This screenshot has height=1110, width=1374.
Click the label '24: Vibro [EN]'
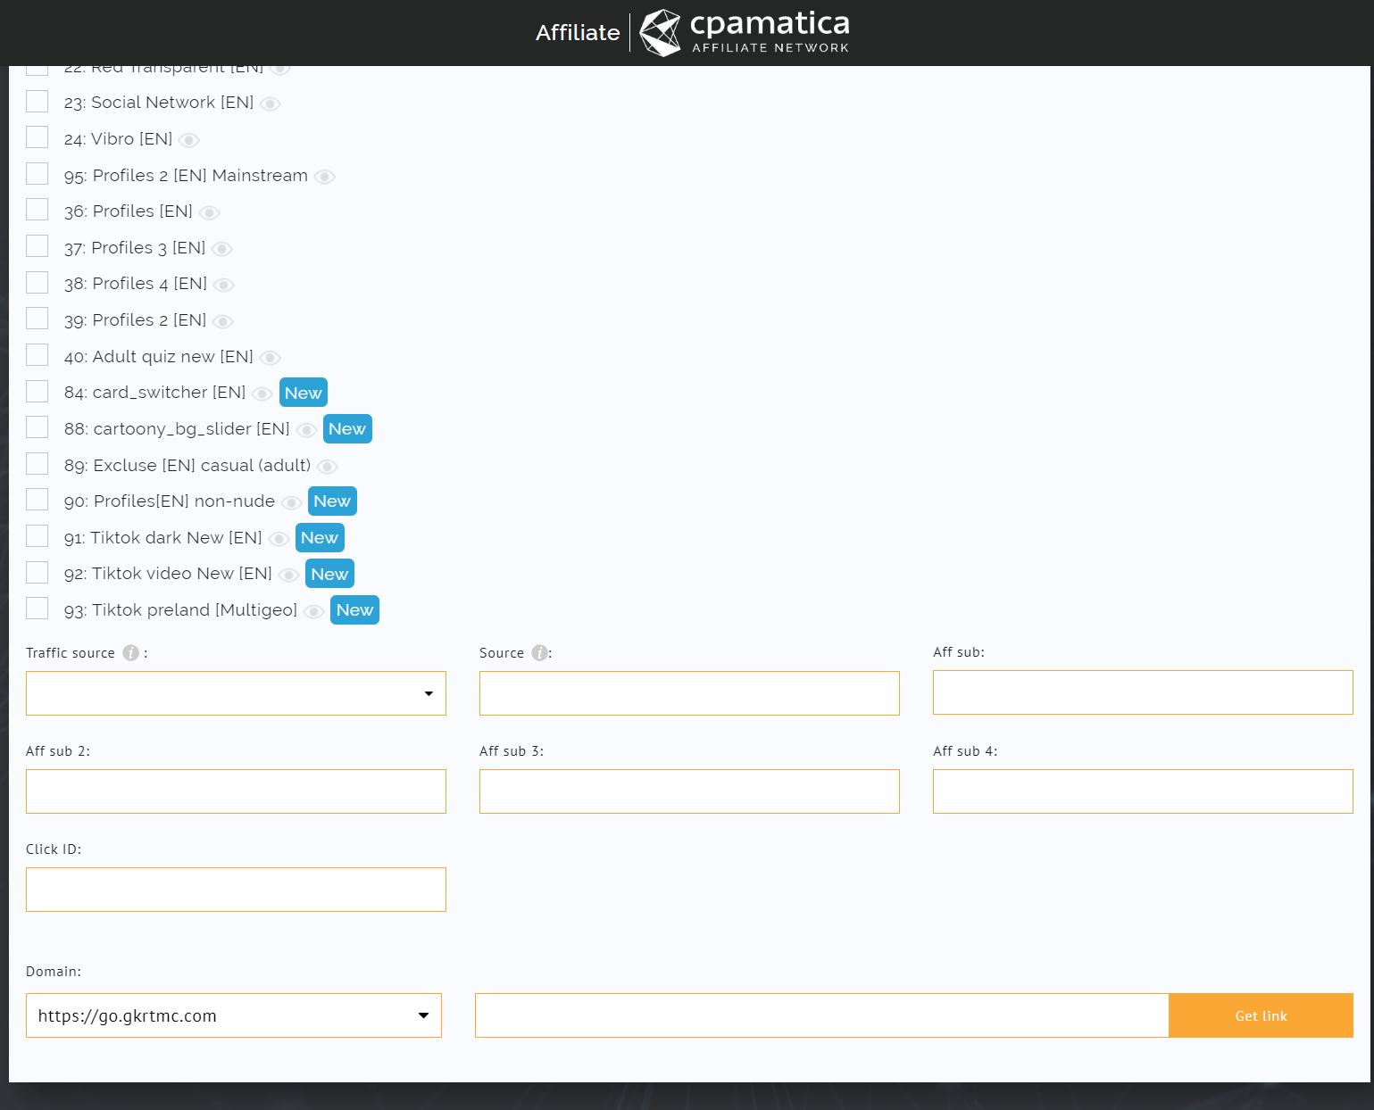pyautogui.click(x=118, y=139)
